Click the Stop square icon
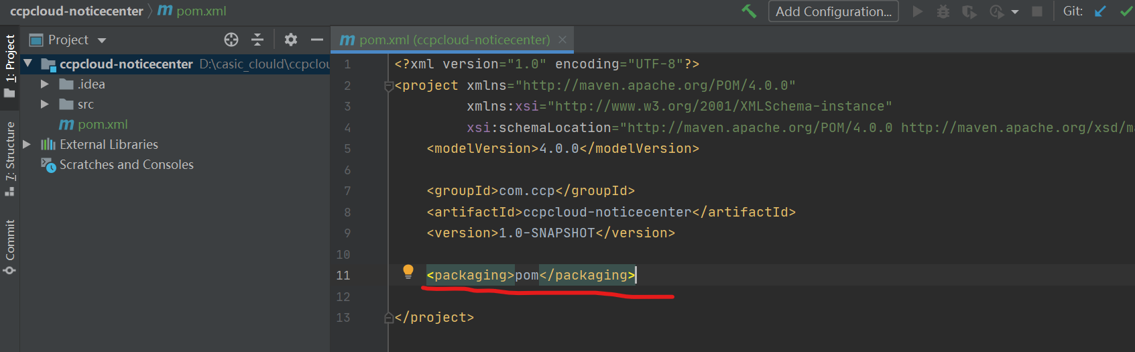 tap(1037, 11)
